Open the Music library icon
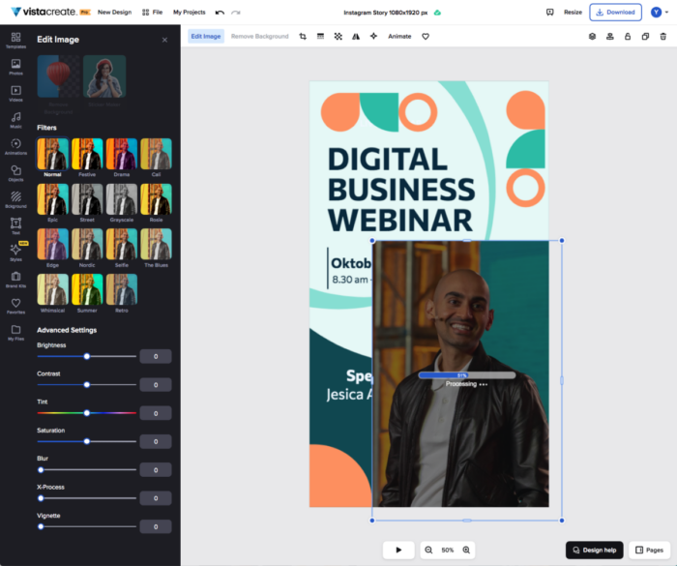The height and width of the screenshot is (566, 677). 15,118
